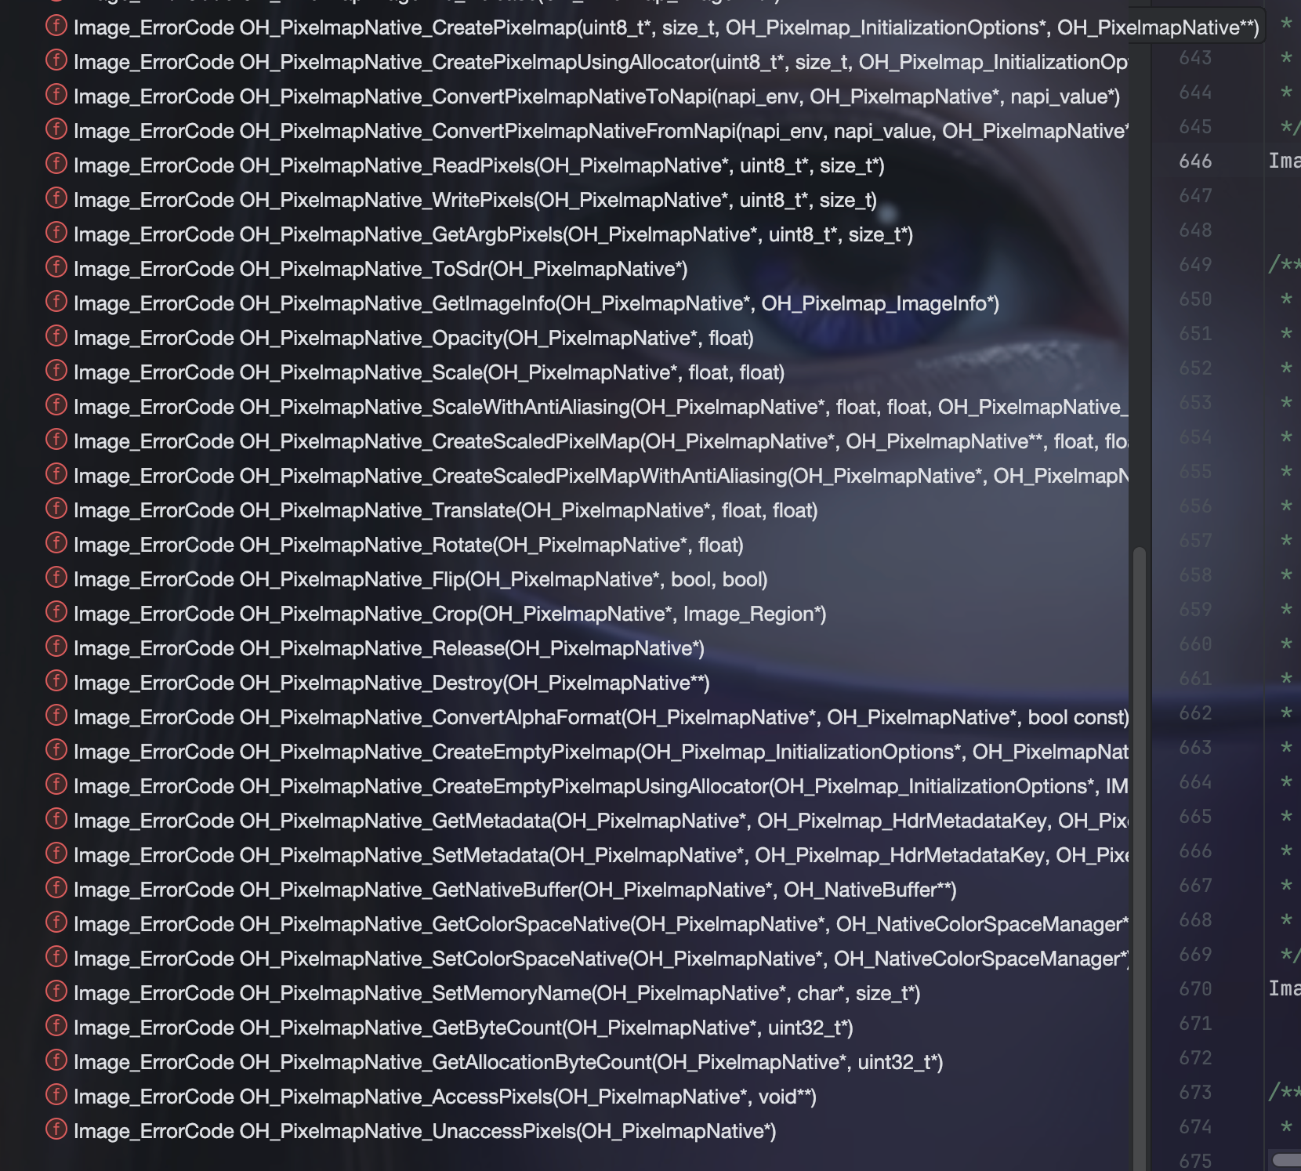
Task: Click line number 646 in gutter
Action: click(x=1195, y=161)
